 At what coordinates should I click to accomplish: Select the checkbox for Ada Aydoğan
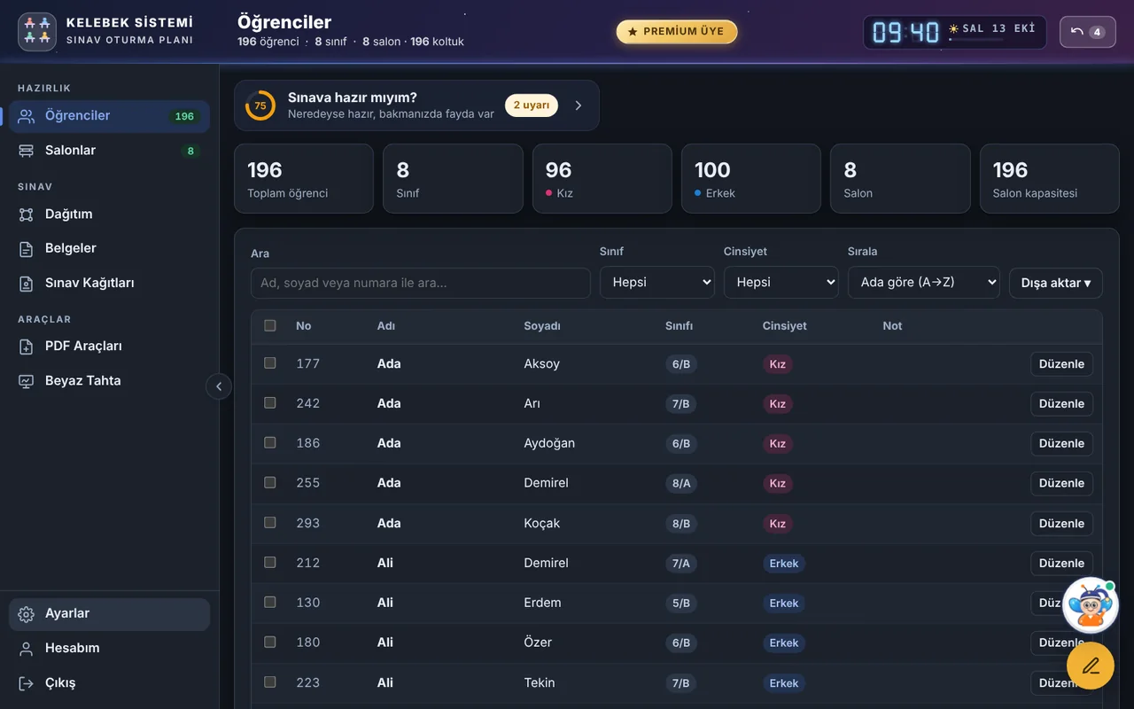270,443
